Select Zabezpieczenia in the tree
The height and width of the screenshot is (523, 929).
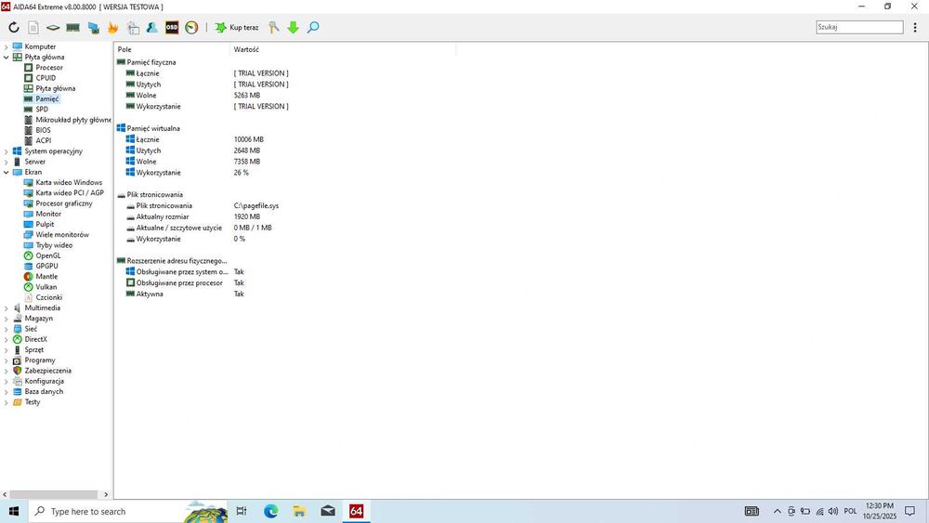pyautogui.click(x=47, y=371)
